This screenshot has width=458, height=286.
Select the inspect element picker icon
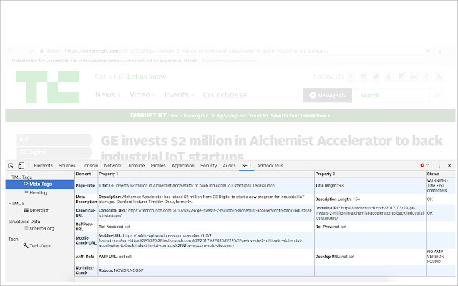11,166
